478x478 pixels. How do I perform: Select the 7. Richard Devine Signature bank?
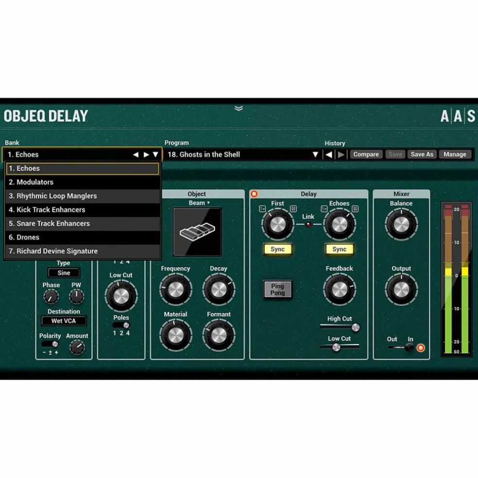click(83, 251)
